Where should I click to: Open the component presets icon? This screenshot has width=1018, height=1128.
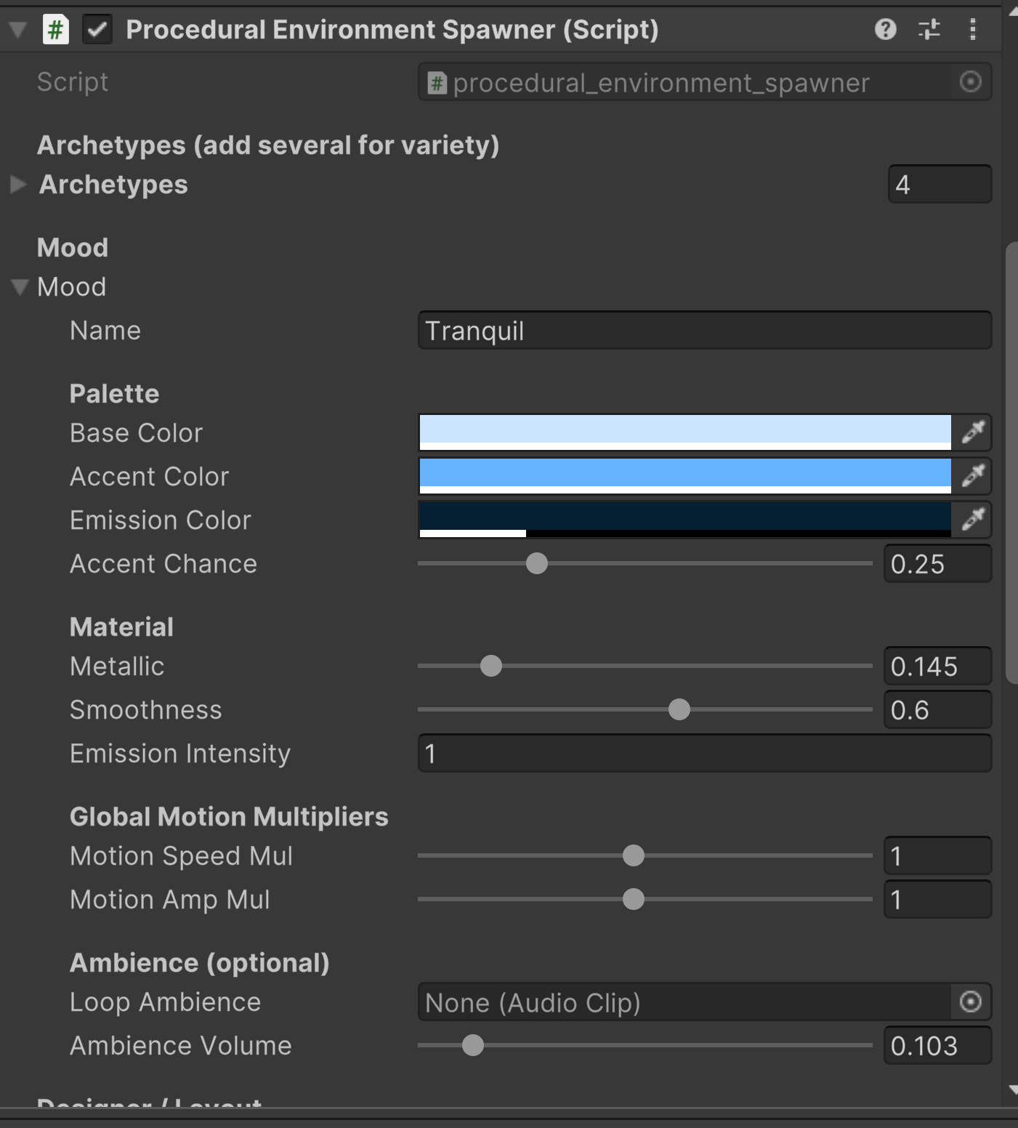(x=929, y=30)
